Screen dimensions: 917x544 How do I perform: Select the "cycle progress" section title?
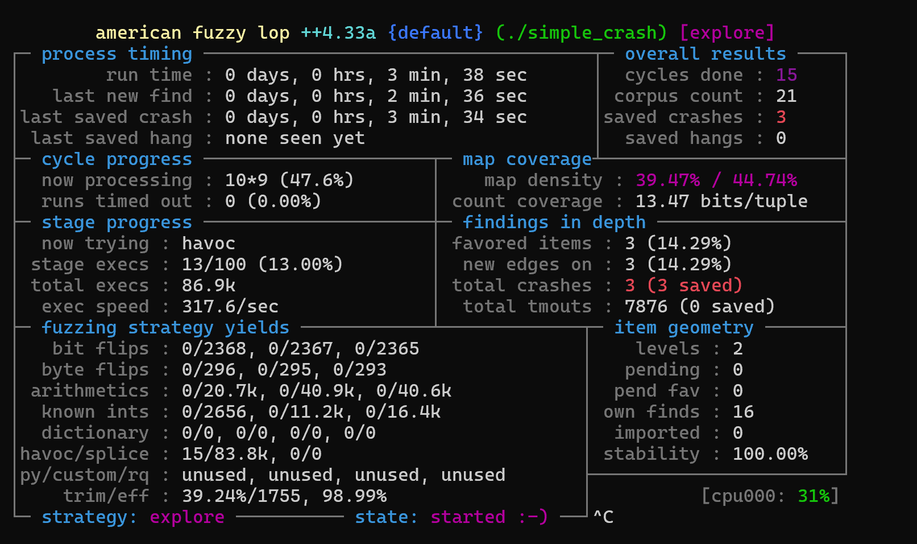pos(117,159)
